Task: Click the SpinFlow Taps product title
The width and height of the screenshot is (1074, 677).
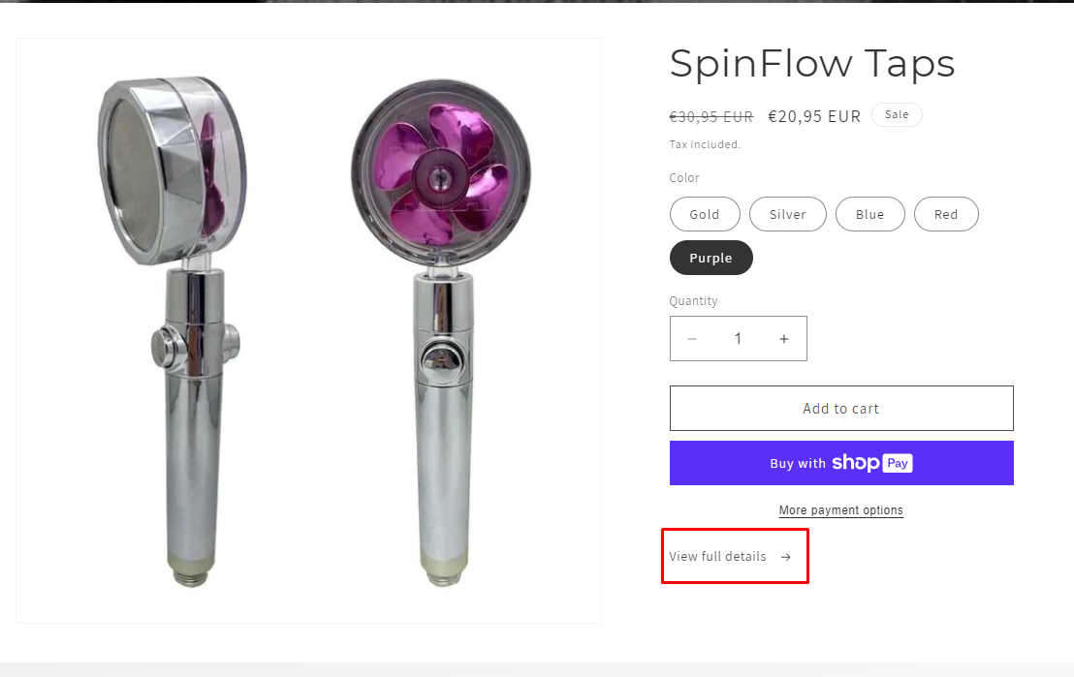Action: [x=812, y=64]
